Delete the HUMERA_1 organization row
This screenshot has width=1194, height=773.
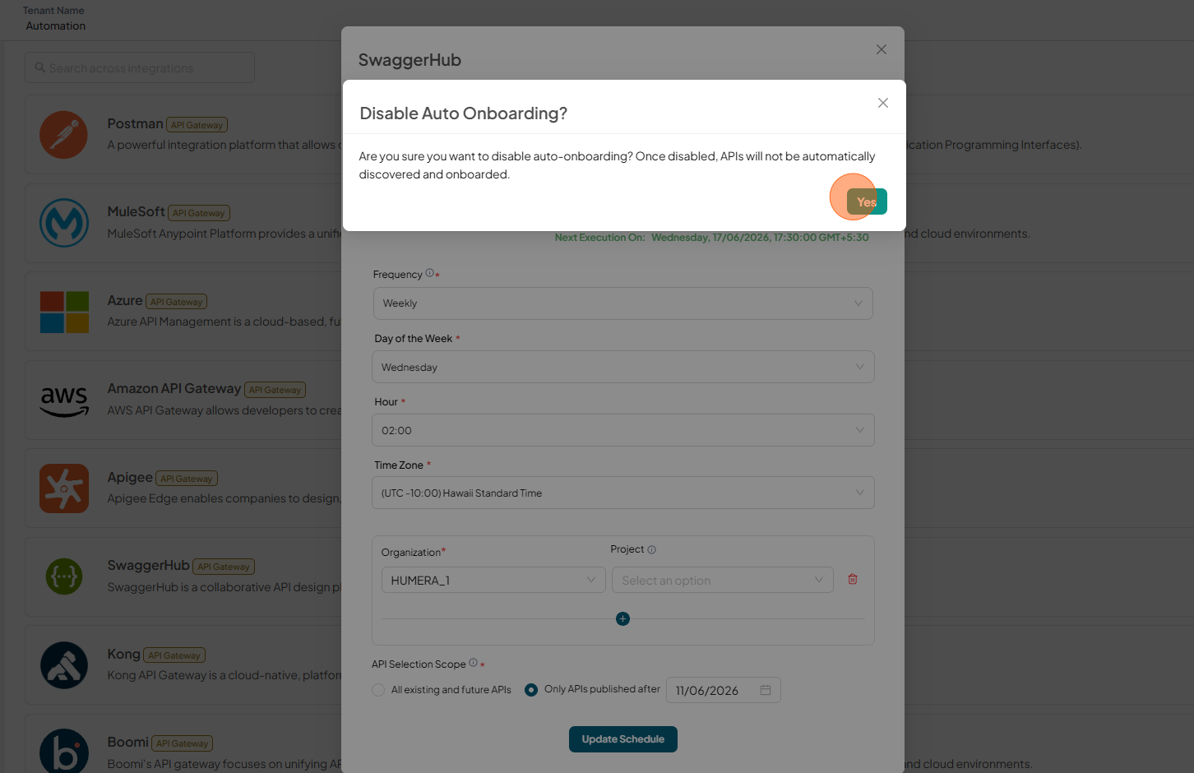point(853,579)
